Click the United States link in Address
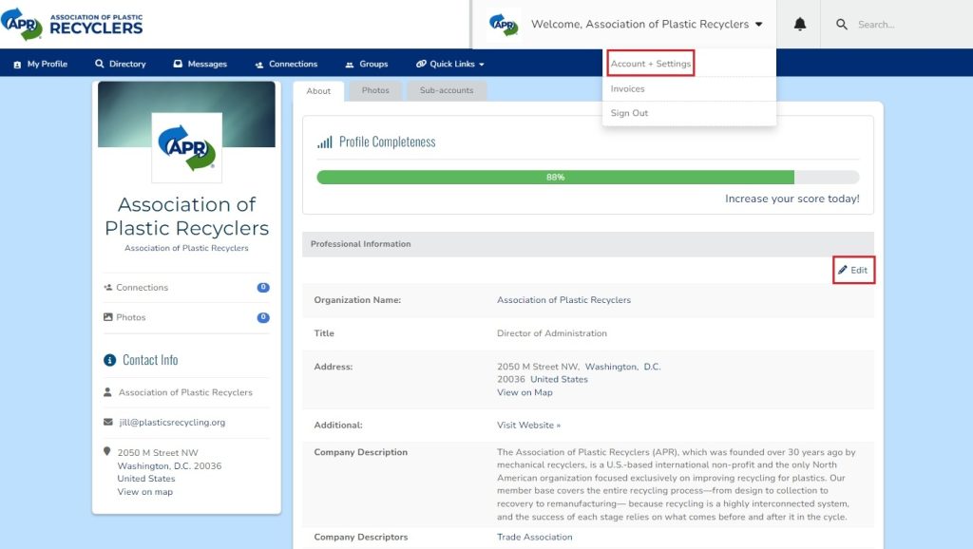The width and height of the screenshot is (973, 549). tap(559, 379)
